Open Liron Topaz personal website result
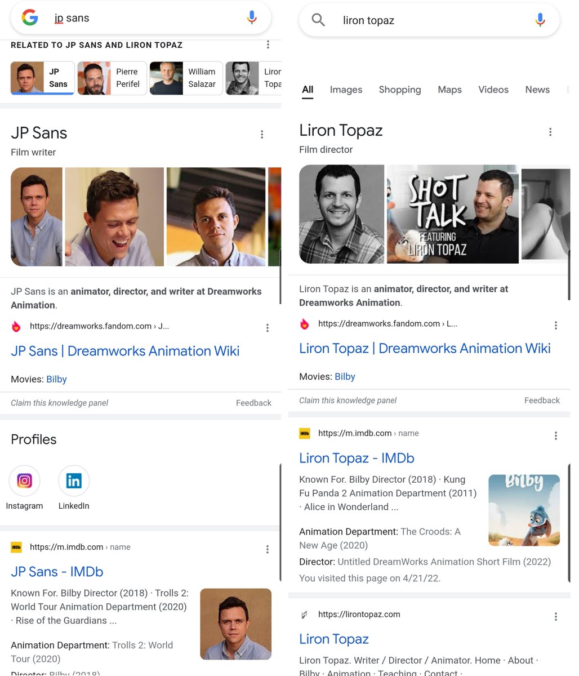579x676 pixels. (x=334, y=639)
